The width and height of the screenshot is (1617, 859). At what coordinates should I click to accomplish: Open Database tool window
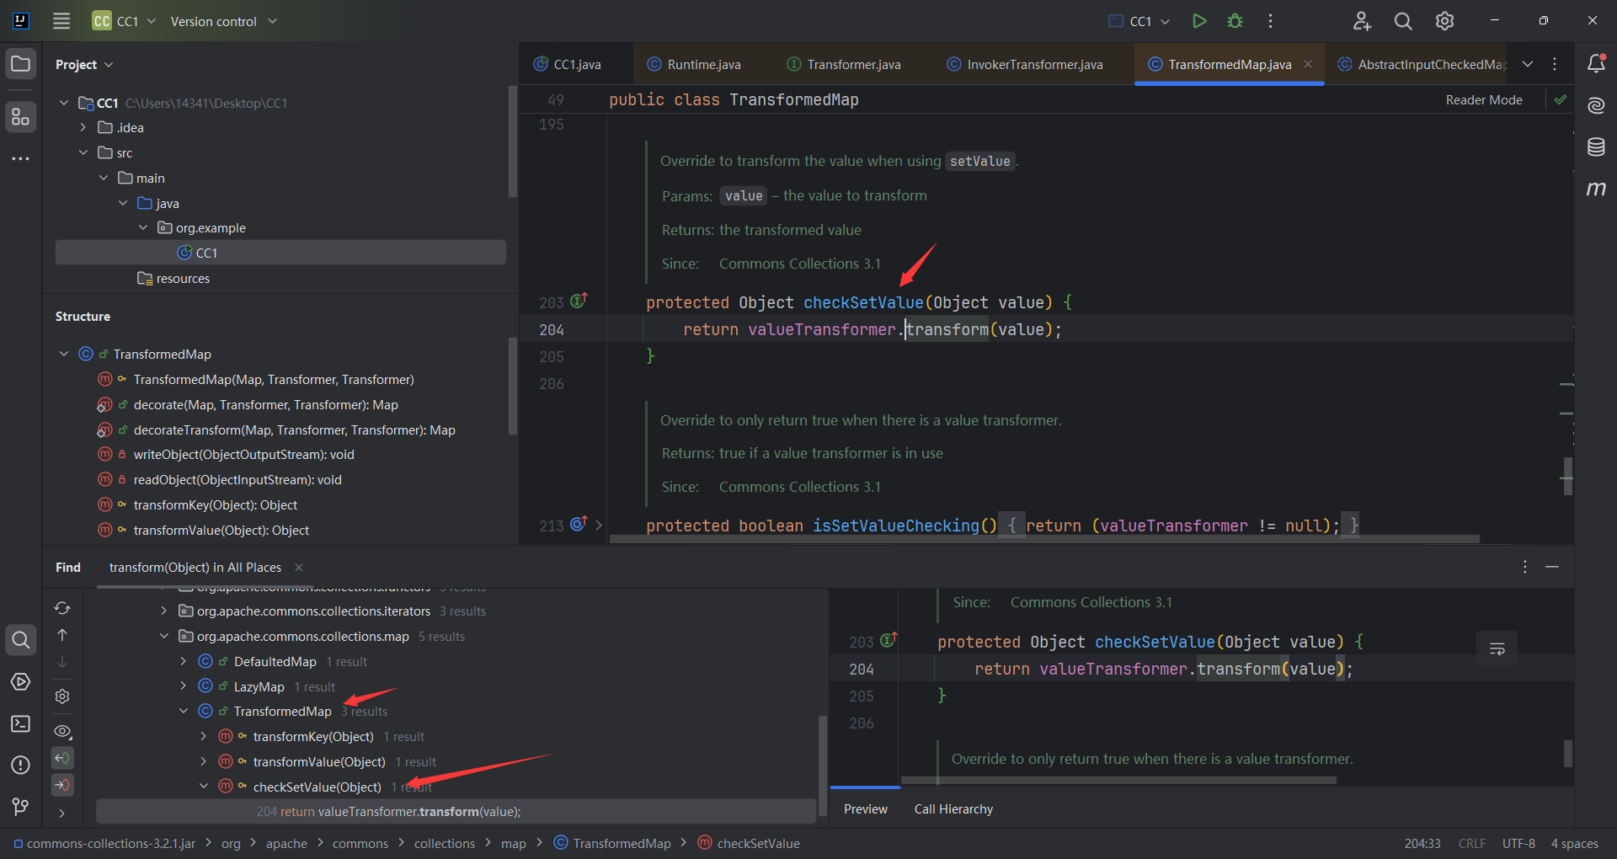pos(1596,147)
